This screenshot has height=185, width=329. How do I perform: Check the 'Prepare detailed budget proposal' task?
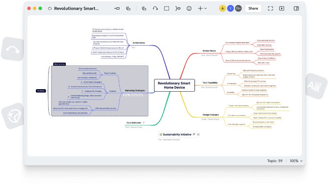coord(93,47)
